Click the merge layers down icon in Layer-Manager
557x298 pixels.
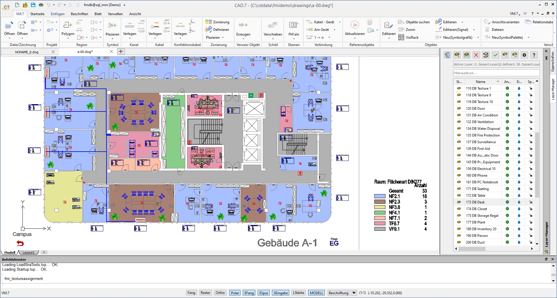[x=486, y=55]
